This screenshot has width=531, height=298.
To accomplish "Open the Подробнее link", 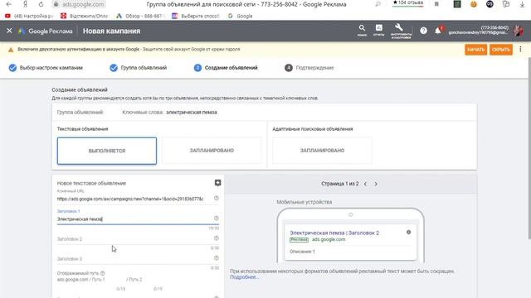I will click(x=244, y=277).
